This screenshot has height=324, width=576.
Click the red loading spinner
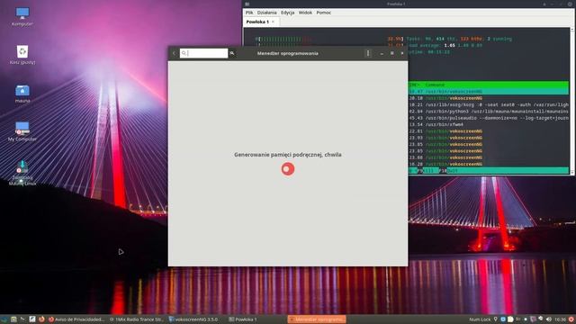pos(288,169)
